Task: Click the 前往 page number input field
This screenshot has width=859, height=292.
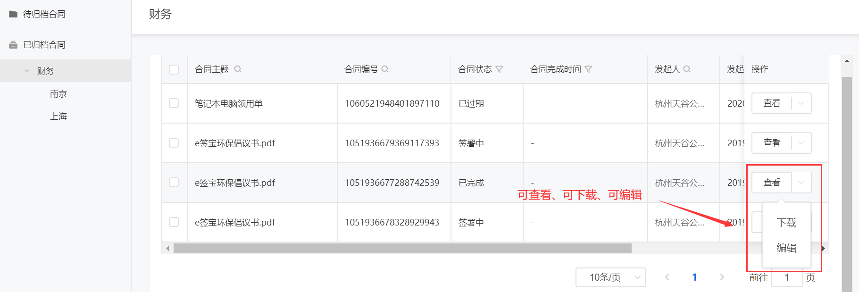Action: tap(787, 277)
